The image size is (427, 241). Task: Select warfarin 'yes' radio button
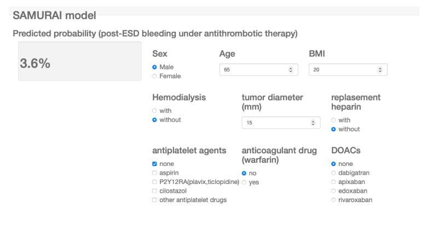pyautogui.click(x=244, y=182)
